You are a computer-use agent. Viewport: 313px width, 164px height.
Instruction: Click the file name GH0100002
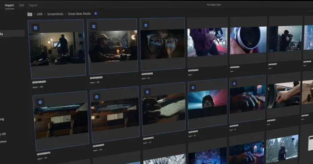point(96,78)
